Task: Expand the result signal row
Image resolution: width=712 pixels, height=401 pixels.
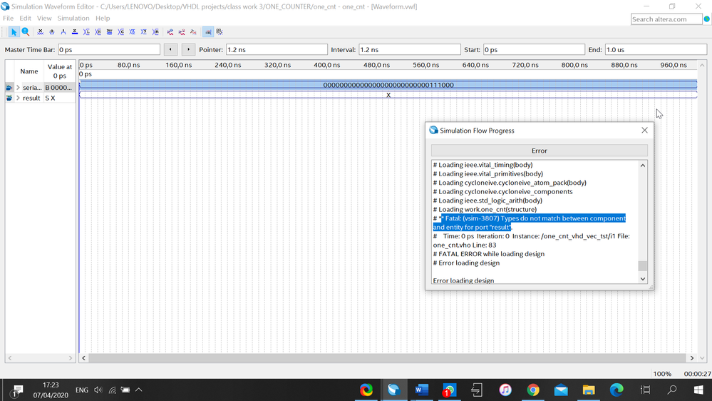Action: coord(18,98)
